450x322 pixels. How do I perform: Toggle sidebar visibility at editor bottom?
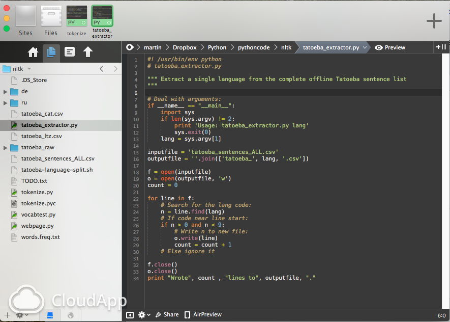130,315
